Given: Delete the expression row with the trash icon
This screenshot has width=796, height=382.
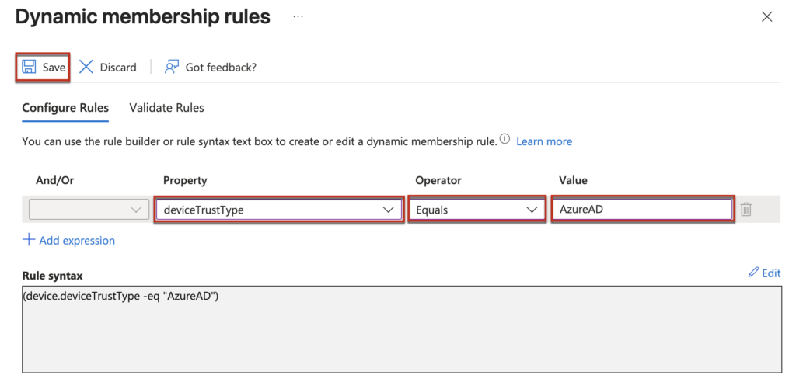Looking at the screenshot, I should (x=745, y=210).
